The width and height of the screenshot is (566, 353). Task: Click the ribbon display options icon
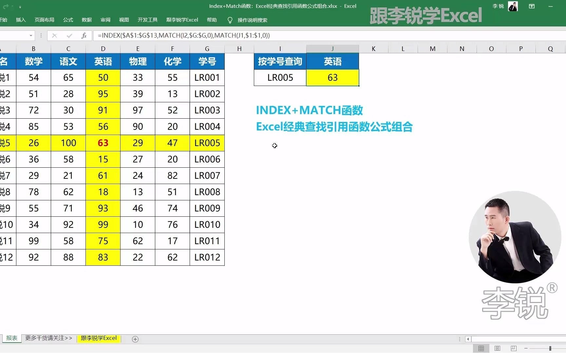(x=532, y=6)
